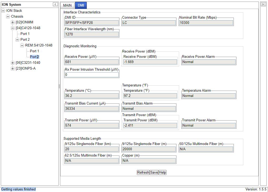
Task: Expand the [06]C3231-1040 tree node
Action: (13, 63)
